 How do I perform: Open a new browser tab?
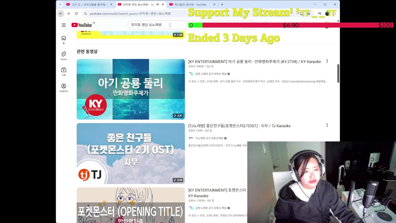tap(222, 4)
